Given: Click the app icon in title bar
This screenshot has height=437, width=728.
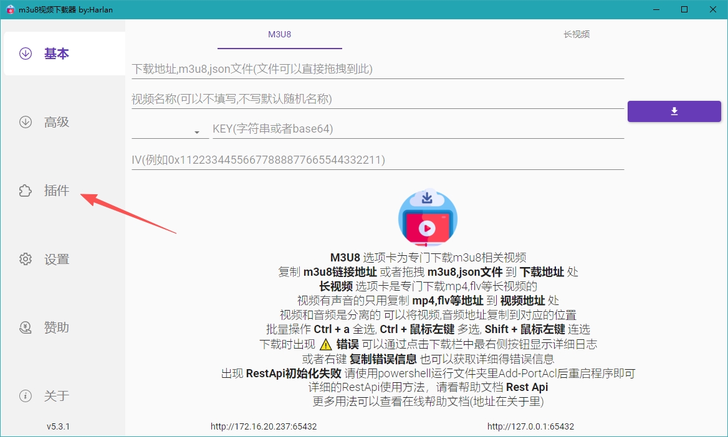Looking at the screenshot, I should pos(10,10).
